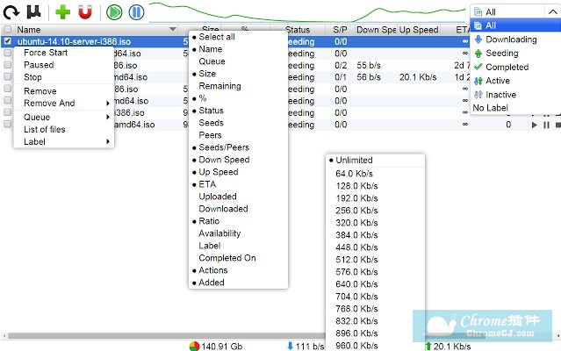Click the disk space pie chart icon
This screenshot has height=351, width=561.
[x=194, y=346]
